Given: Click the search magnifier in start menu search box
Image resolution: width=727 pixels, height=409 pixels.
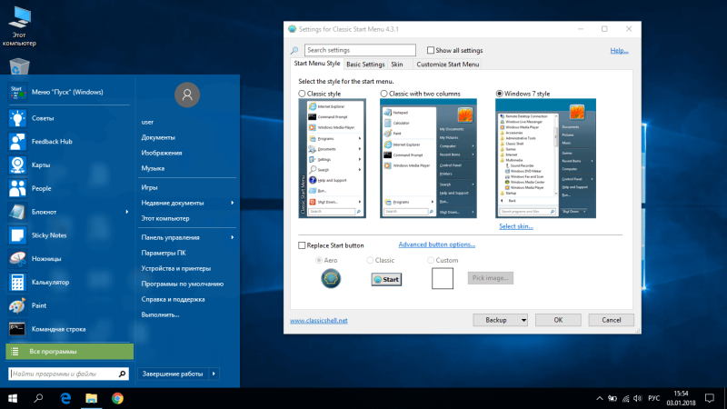Looking at the screenshot, I should 122,374.
